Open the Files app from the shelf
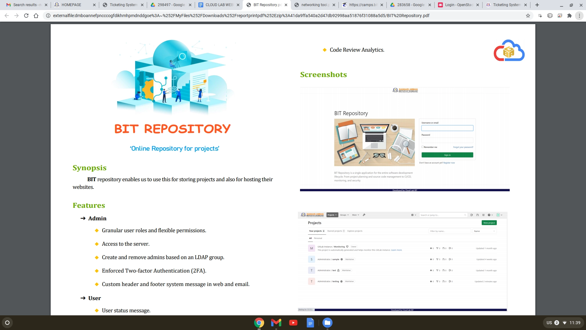Viewport: 586px width, 330px height. tap(327, 323)
